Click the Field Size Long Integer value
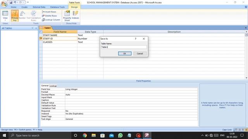 tap(131, 89)
